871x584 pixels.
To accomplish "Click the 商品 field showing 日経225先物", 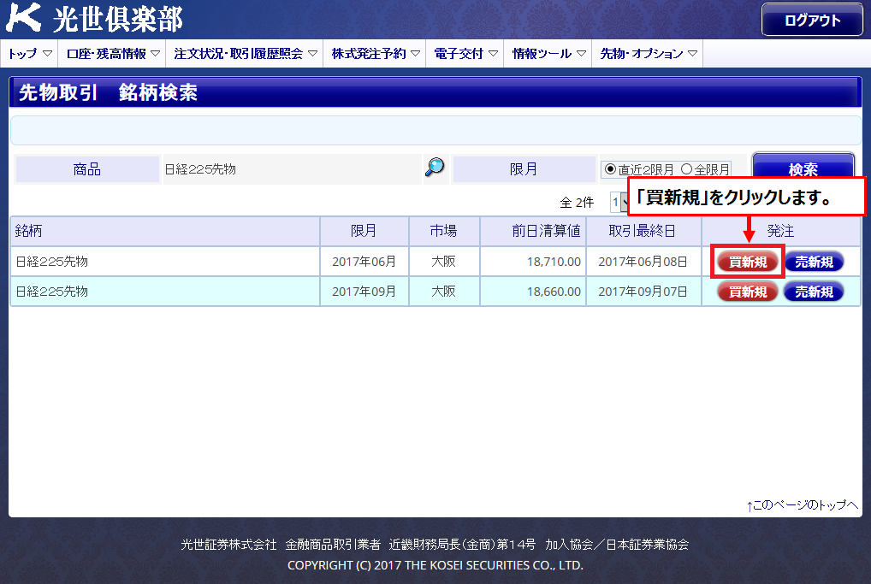I will (x=292, y=169).
